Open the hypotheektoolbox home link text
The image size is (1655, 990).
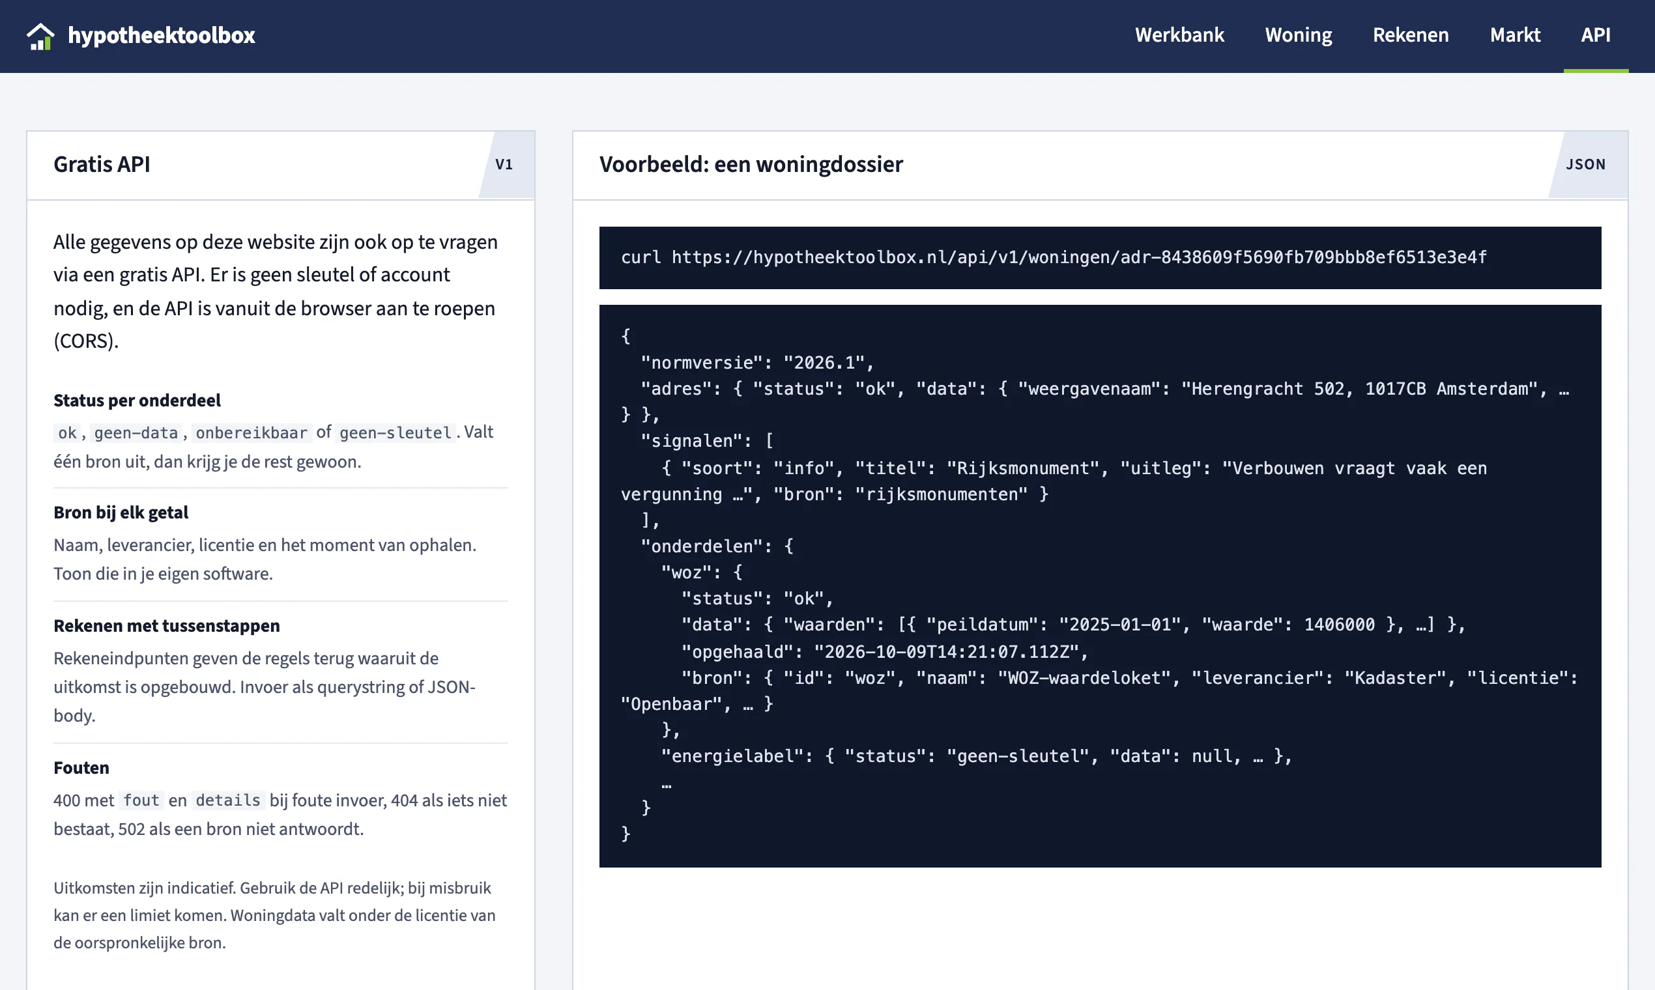(x=161, y=35)
